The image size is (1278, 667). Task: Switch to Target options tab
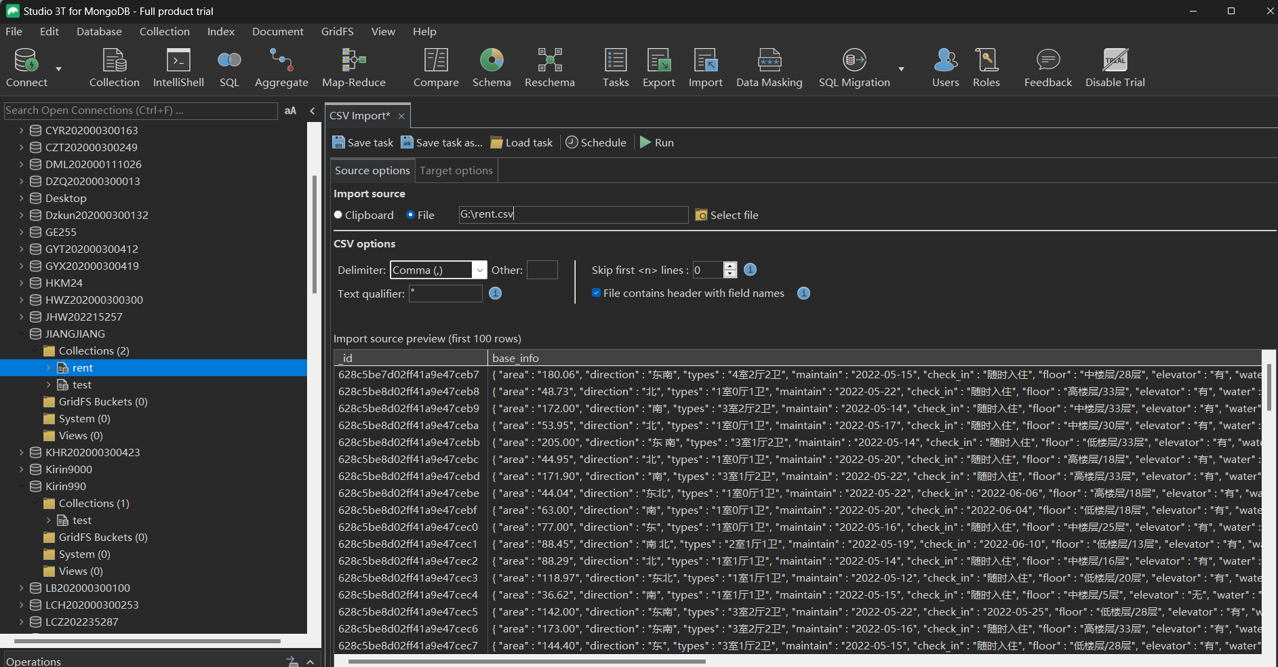pos(456,170)
